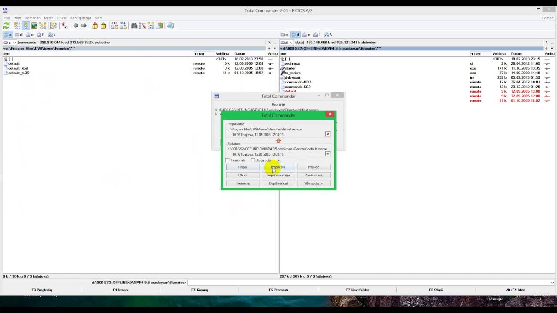Screen dimensions: 557x313
Task: Click the F7 Novi folder button
Action: 357,290
